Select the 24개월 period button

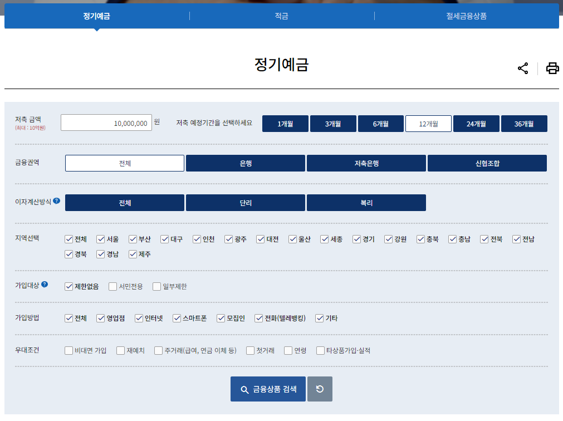[x=476, y=124]
